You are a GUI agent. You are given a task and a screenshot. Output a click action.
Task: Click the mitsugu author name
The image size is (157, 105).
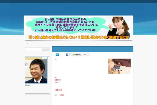tap(28, 85)
